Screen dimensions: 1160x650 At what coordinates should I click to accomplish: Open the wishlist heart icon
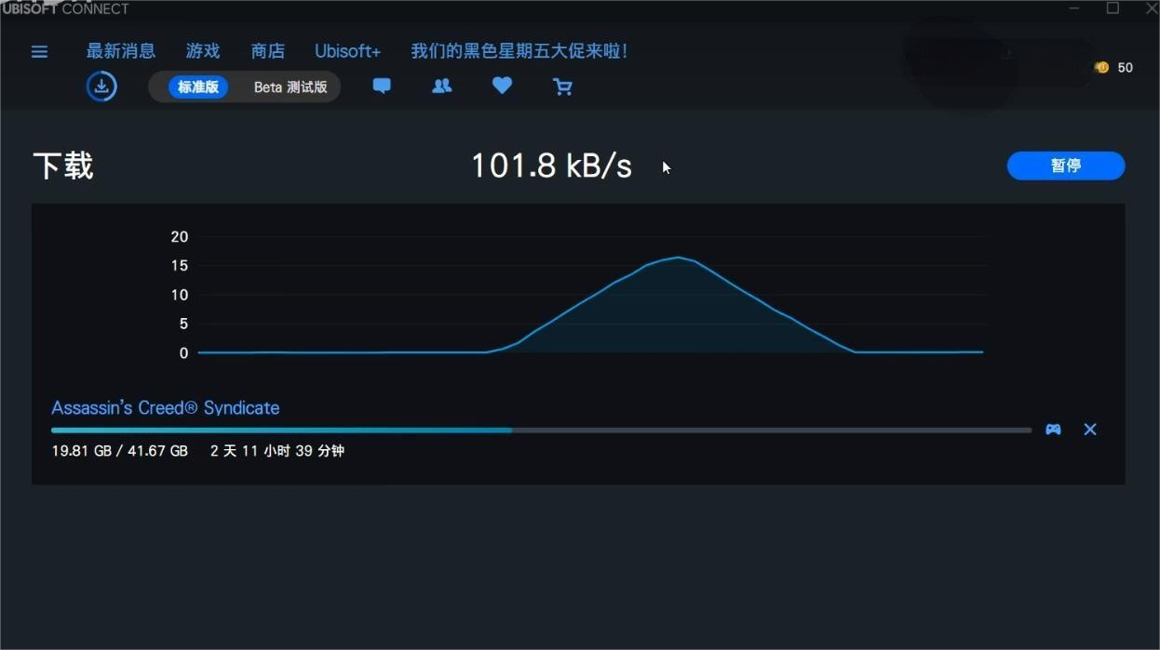[x=502, y=86]
